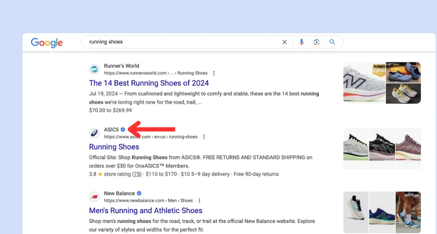Click the Runner's World site name
The image size is (437, 234).
(x=122, y=66)
